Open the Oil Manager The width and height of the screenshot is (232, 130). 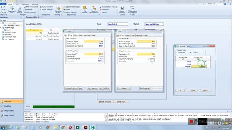[84, 10]
